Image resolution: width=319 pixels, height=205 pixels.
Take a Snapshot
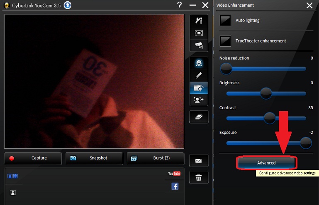coord(94,158)
